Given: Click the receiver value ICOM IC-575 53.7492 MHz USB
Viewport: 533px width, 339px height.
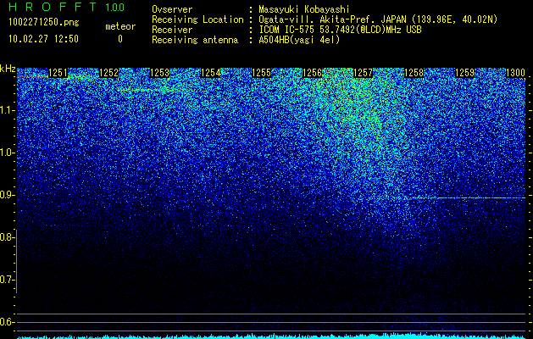Looking at the screenshot, I should pos(340,30).
